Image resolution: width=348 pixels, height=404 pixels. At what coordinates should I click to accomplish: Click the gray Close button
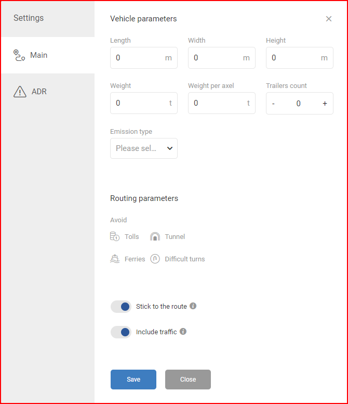(x=188, y=379)
